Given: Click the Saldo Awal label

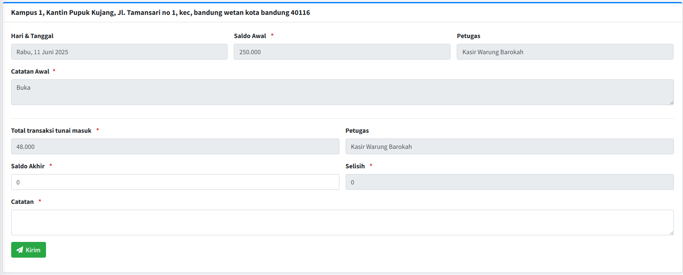Looking at the screenshot, I should coord(250,36).
